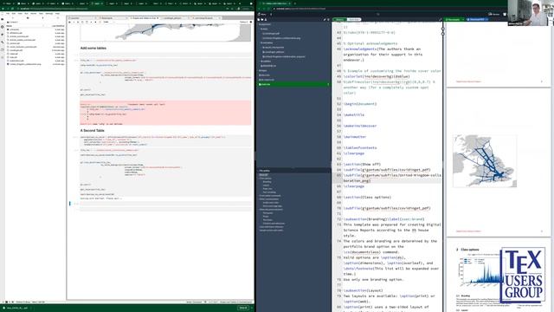Click the green Recompile button
This screenshot has height=312, width=554.
(x=453, y=19)
